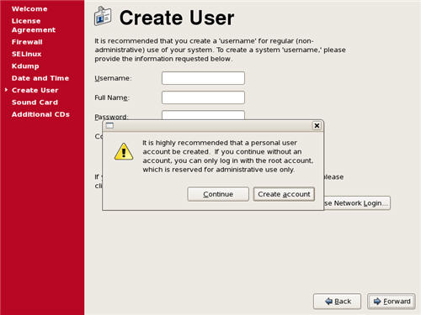
Task: Open the dialog window menu icon
Action: (109, 125)
